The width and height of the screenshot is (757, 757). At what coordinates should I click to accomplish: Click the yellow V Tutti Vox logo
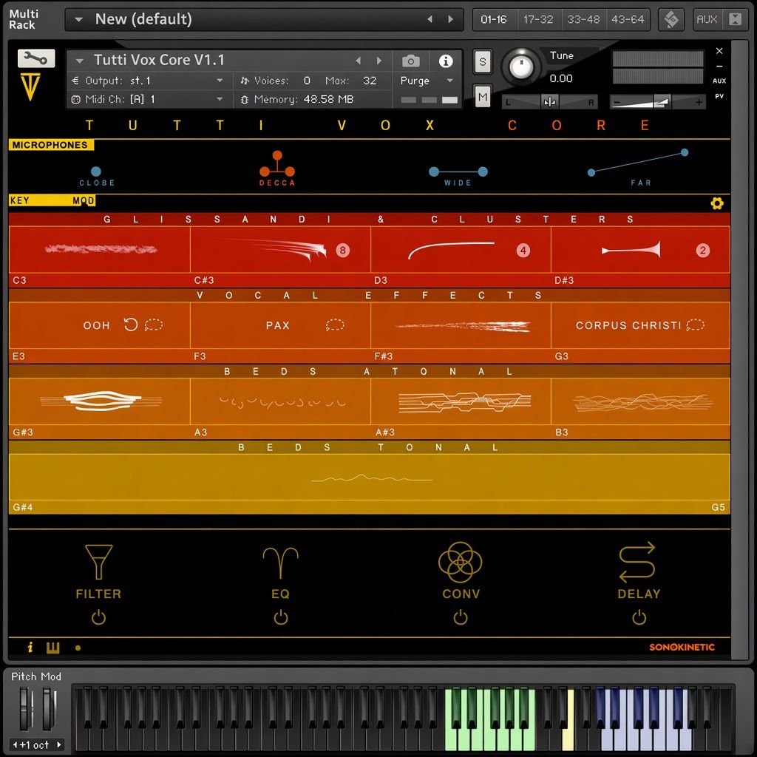tap(30, 87)
